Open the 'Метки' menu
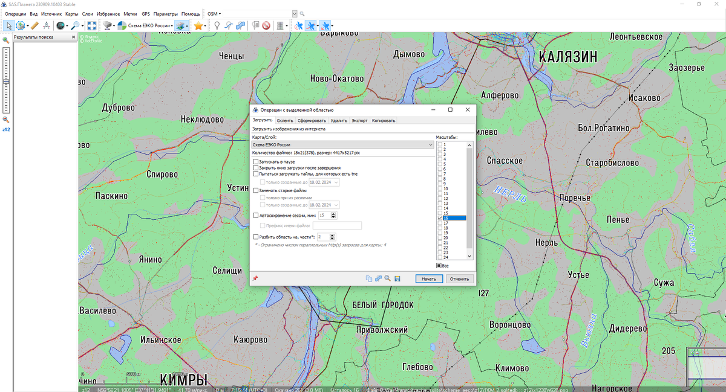This screenshot has width=726, height=392. pos(130,13)
